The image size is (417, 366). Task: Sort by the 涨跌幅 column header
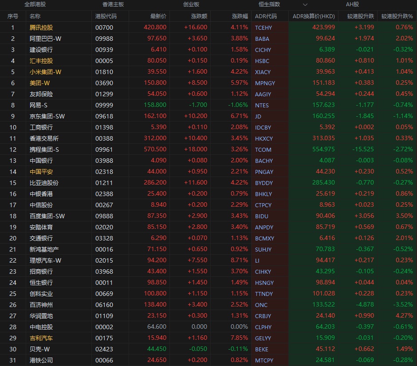(240, 16)
